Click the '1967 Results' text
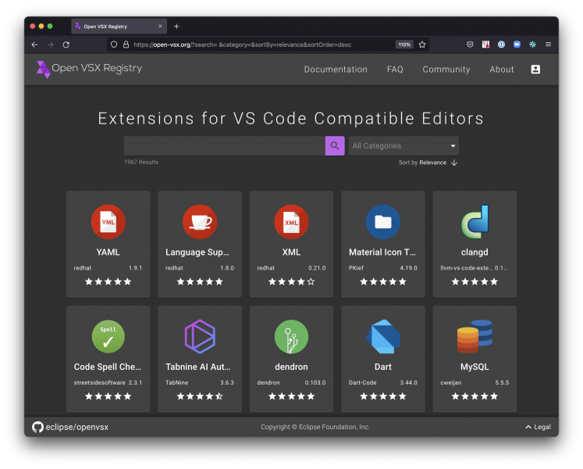Screen dimensions: 583x469 coord(141,162)
